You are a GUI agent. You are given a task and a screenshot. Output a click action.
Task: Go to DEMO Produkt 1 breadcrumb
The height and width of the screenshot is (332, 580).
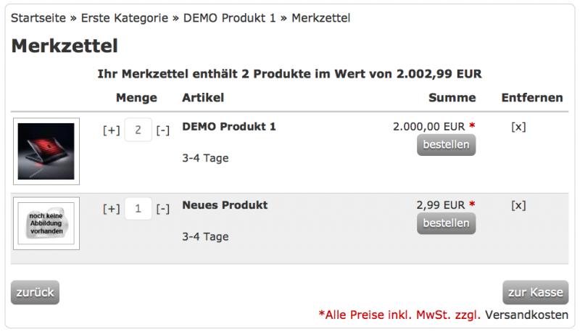(229, 17)
